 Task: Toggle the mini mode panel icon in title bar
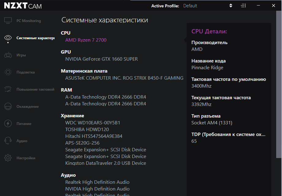click(x=243, y=6)
